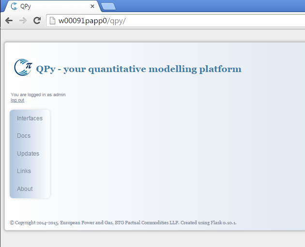Click the QPy favicon on the browser tab
Screen dimensions: 305x247
(x=14, y=6)
